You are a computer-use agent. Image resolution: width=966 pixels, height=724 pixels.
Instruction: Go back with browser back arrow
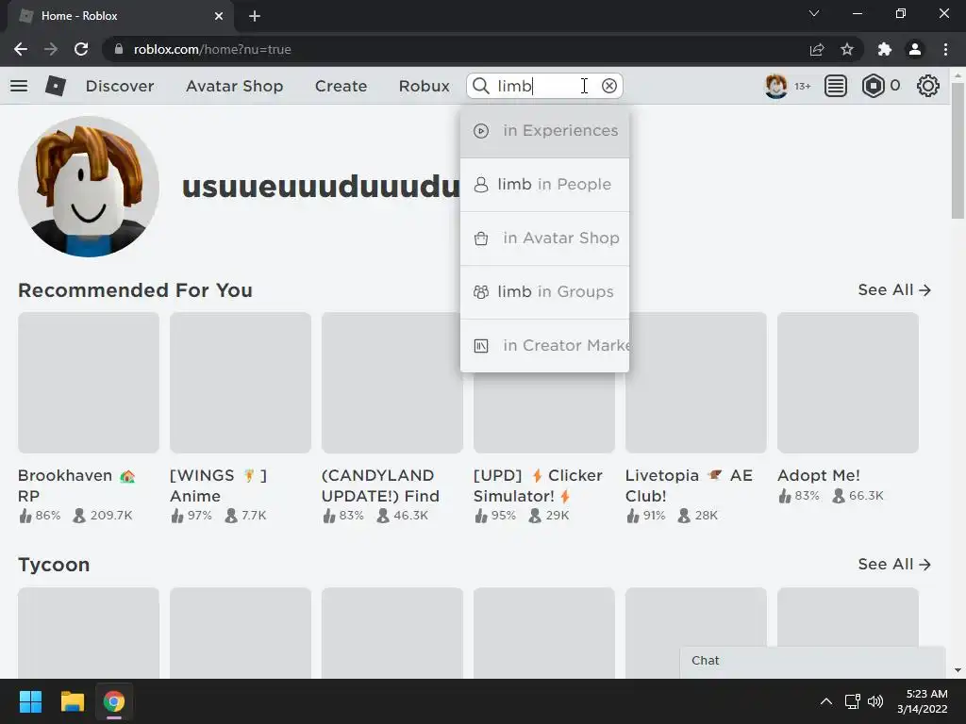point(21,49)
